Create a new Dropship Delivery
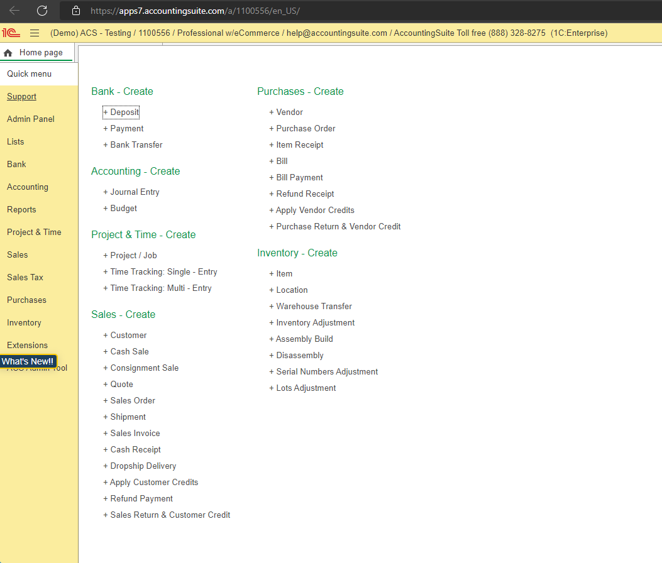662x563 pixels. click(140, 466)
